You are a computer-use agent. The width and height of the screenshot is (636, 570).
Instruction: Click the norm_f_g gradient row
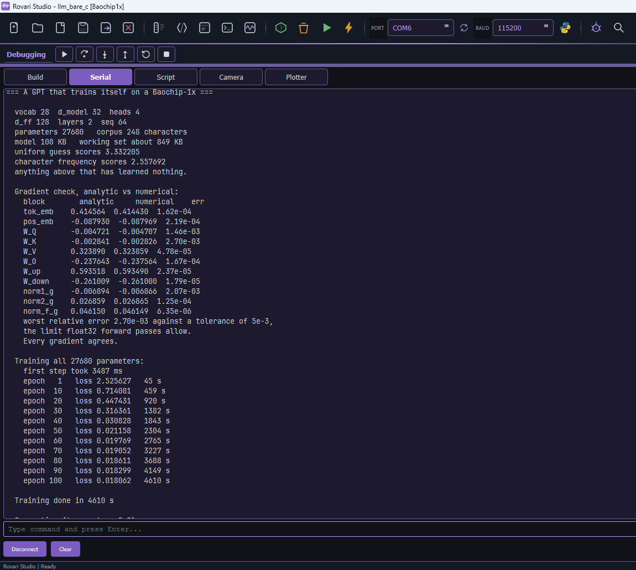coord(107,311)
